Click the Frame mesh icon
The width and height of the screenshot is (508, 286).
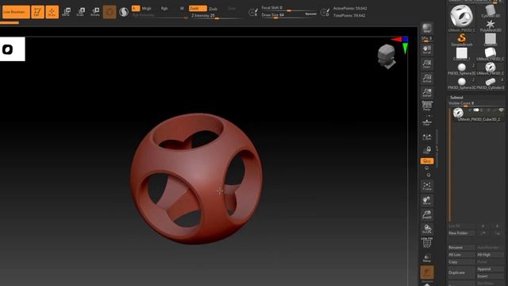(x=427, y=186)
